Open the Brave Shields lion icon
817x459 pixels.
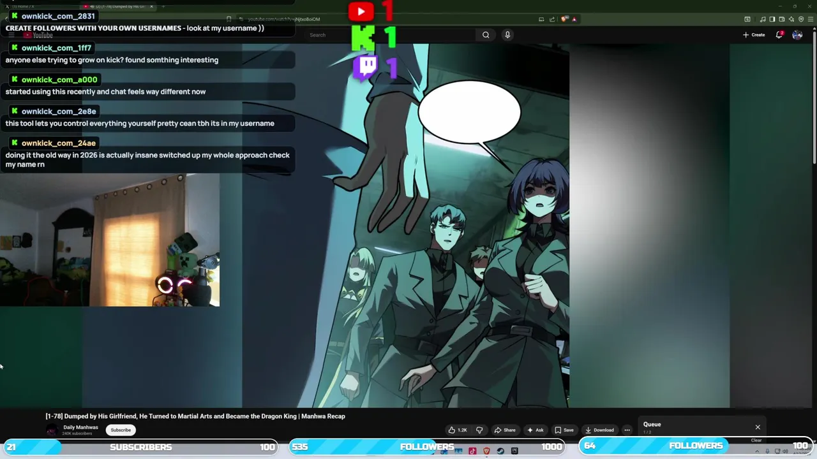point(564,19)
